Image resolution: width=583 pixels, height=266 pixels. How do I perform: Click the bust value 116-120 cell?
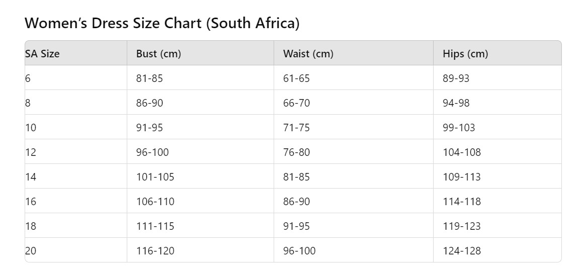155,251
